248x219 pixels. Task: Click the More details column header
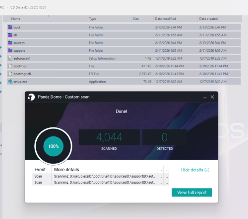66,170
